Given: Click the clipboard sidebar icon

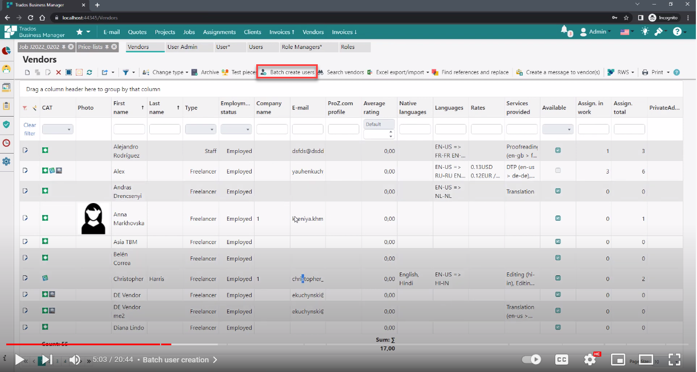Looking at the screenshot, I should (x=6, y=106).
